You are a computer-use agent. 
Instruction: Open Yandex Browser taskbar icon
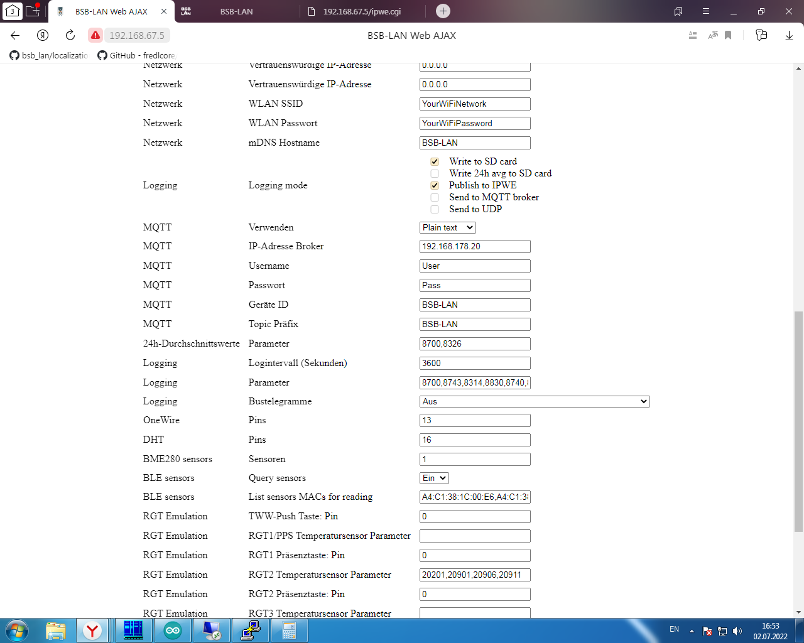pos(93,630)
